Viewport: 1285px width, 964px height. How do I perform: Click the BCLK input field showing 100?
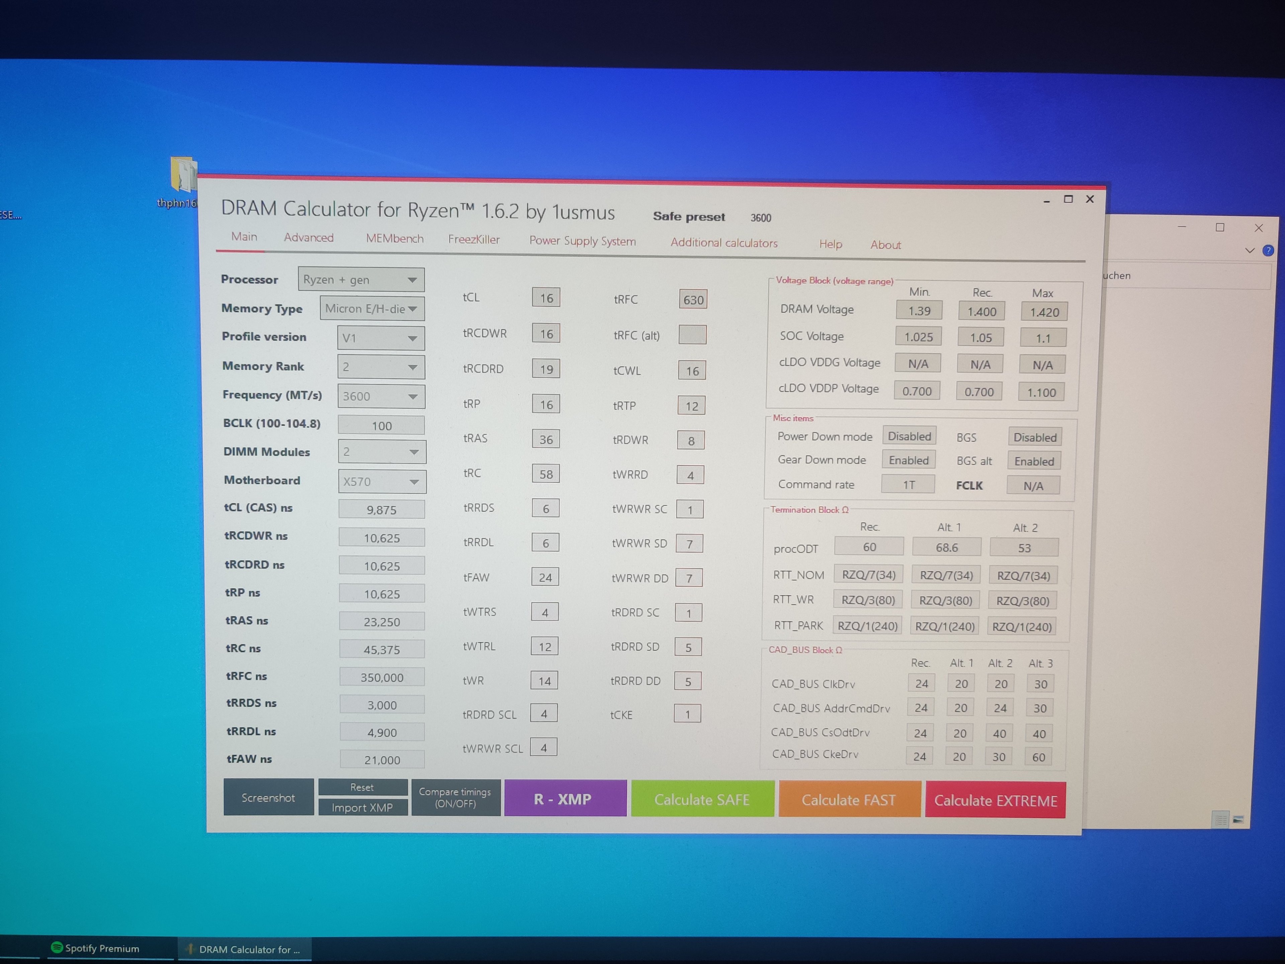click(x=381, y=425)
